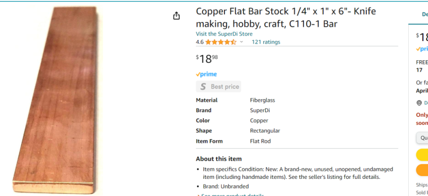The width and height of the screenshot is (428, 196).
Task: Click the 4.6 rating number
Action: (x=199, y=42)
